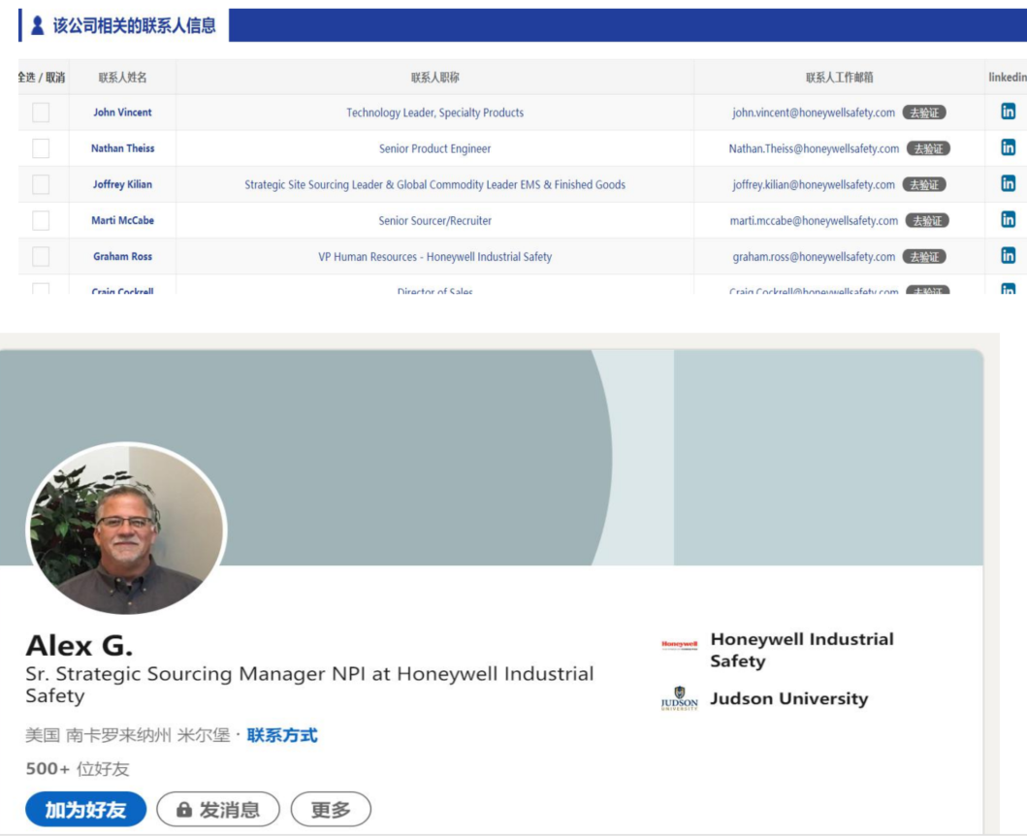Open Graham Ross's LinkedIn icon

1008,255
